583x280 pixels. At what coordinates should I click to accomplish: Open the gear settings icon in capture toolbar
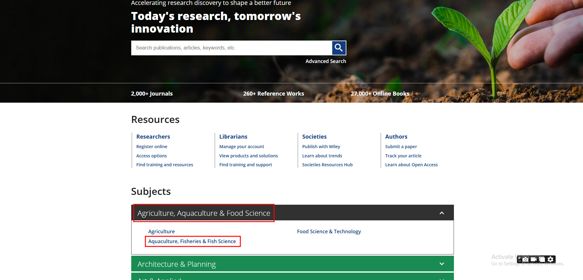(550, 259)
